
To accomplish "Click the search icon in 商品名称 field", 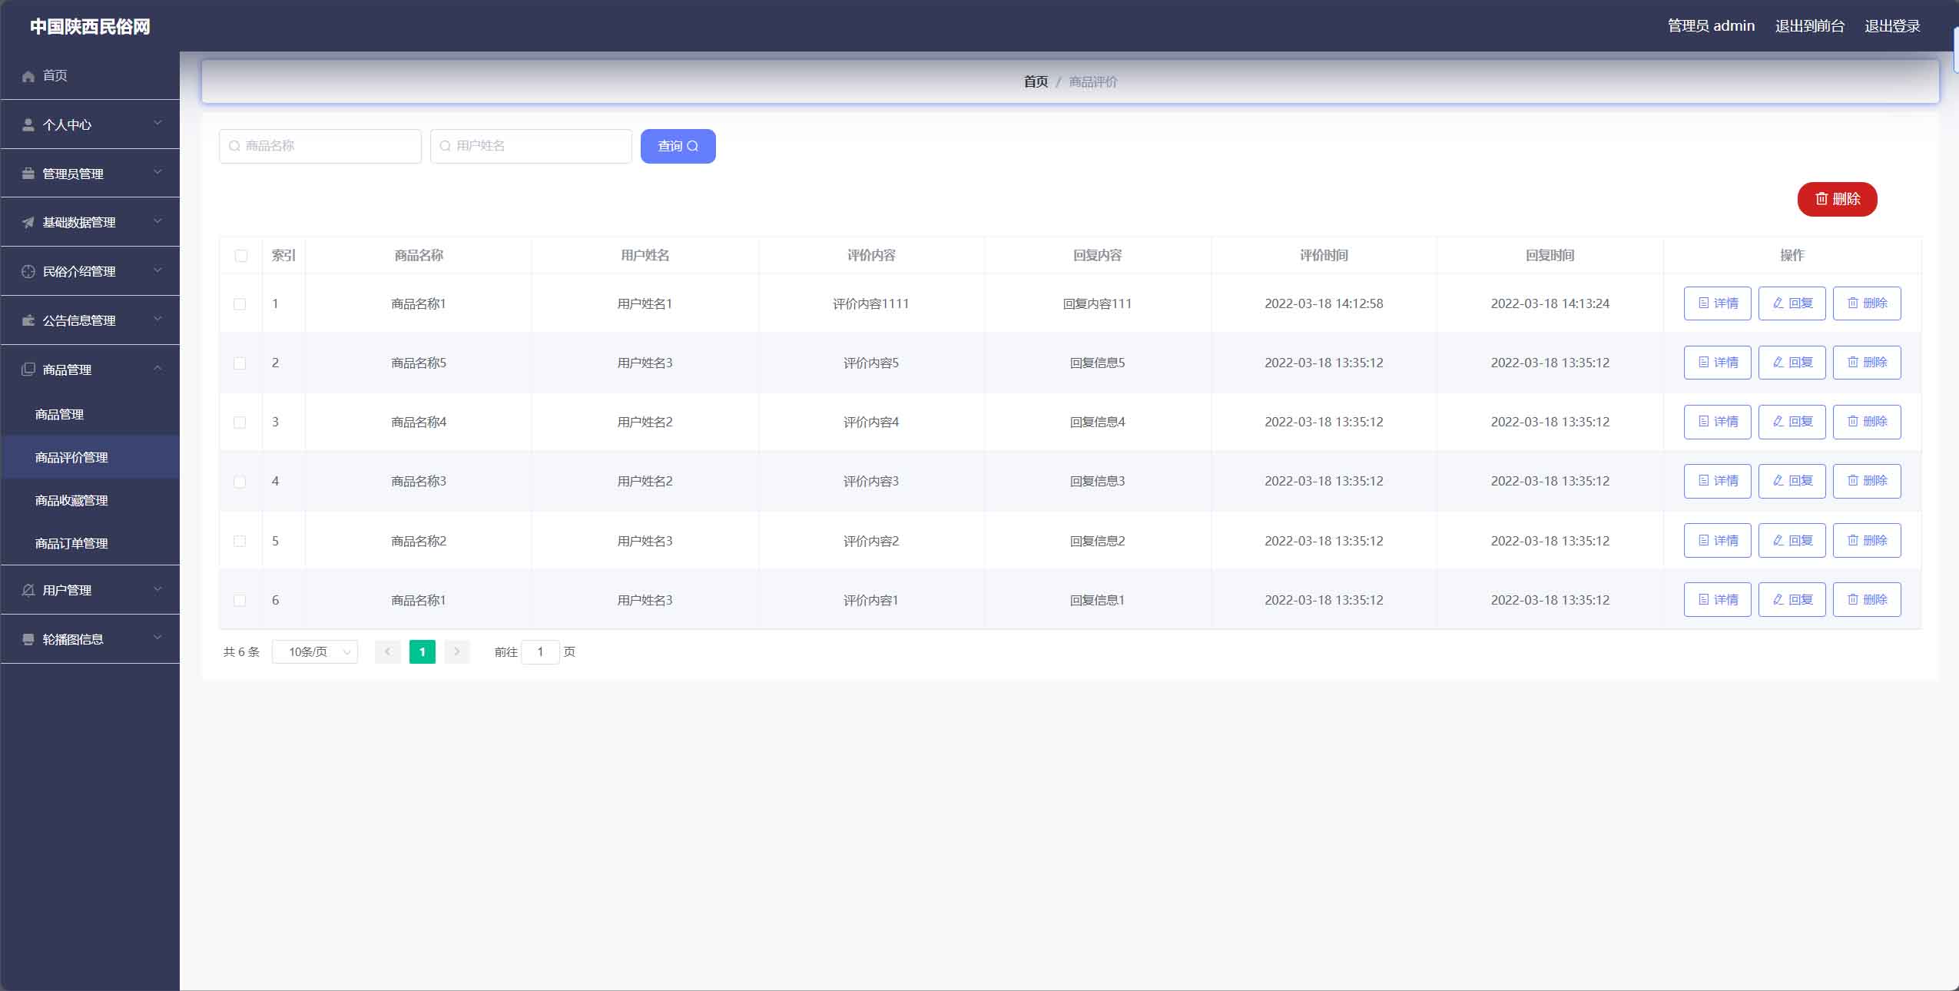I will click(x=235, y=146).
